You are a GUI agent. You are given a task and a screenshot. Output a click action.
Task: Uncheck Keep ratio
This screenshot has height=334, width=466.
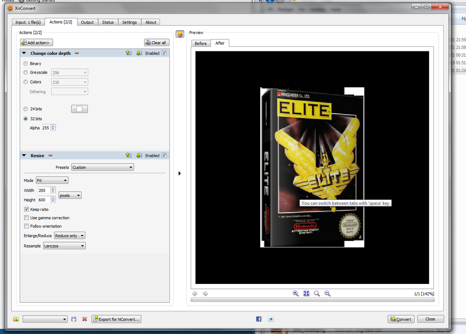tap(26, 209)
